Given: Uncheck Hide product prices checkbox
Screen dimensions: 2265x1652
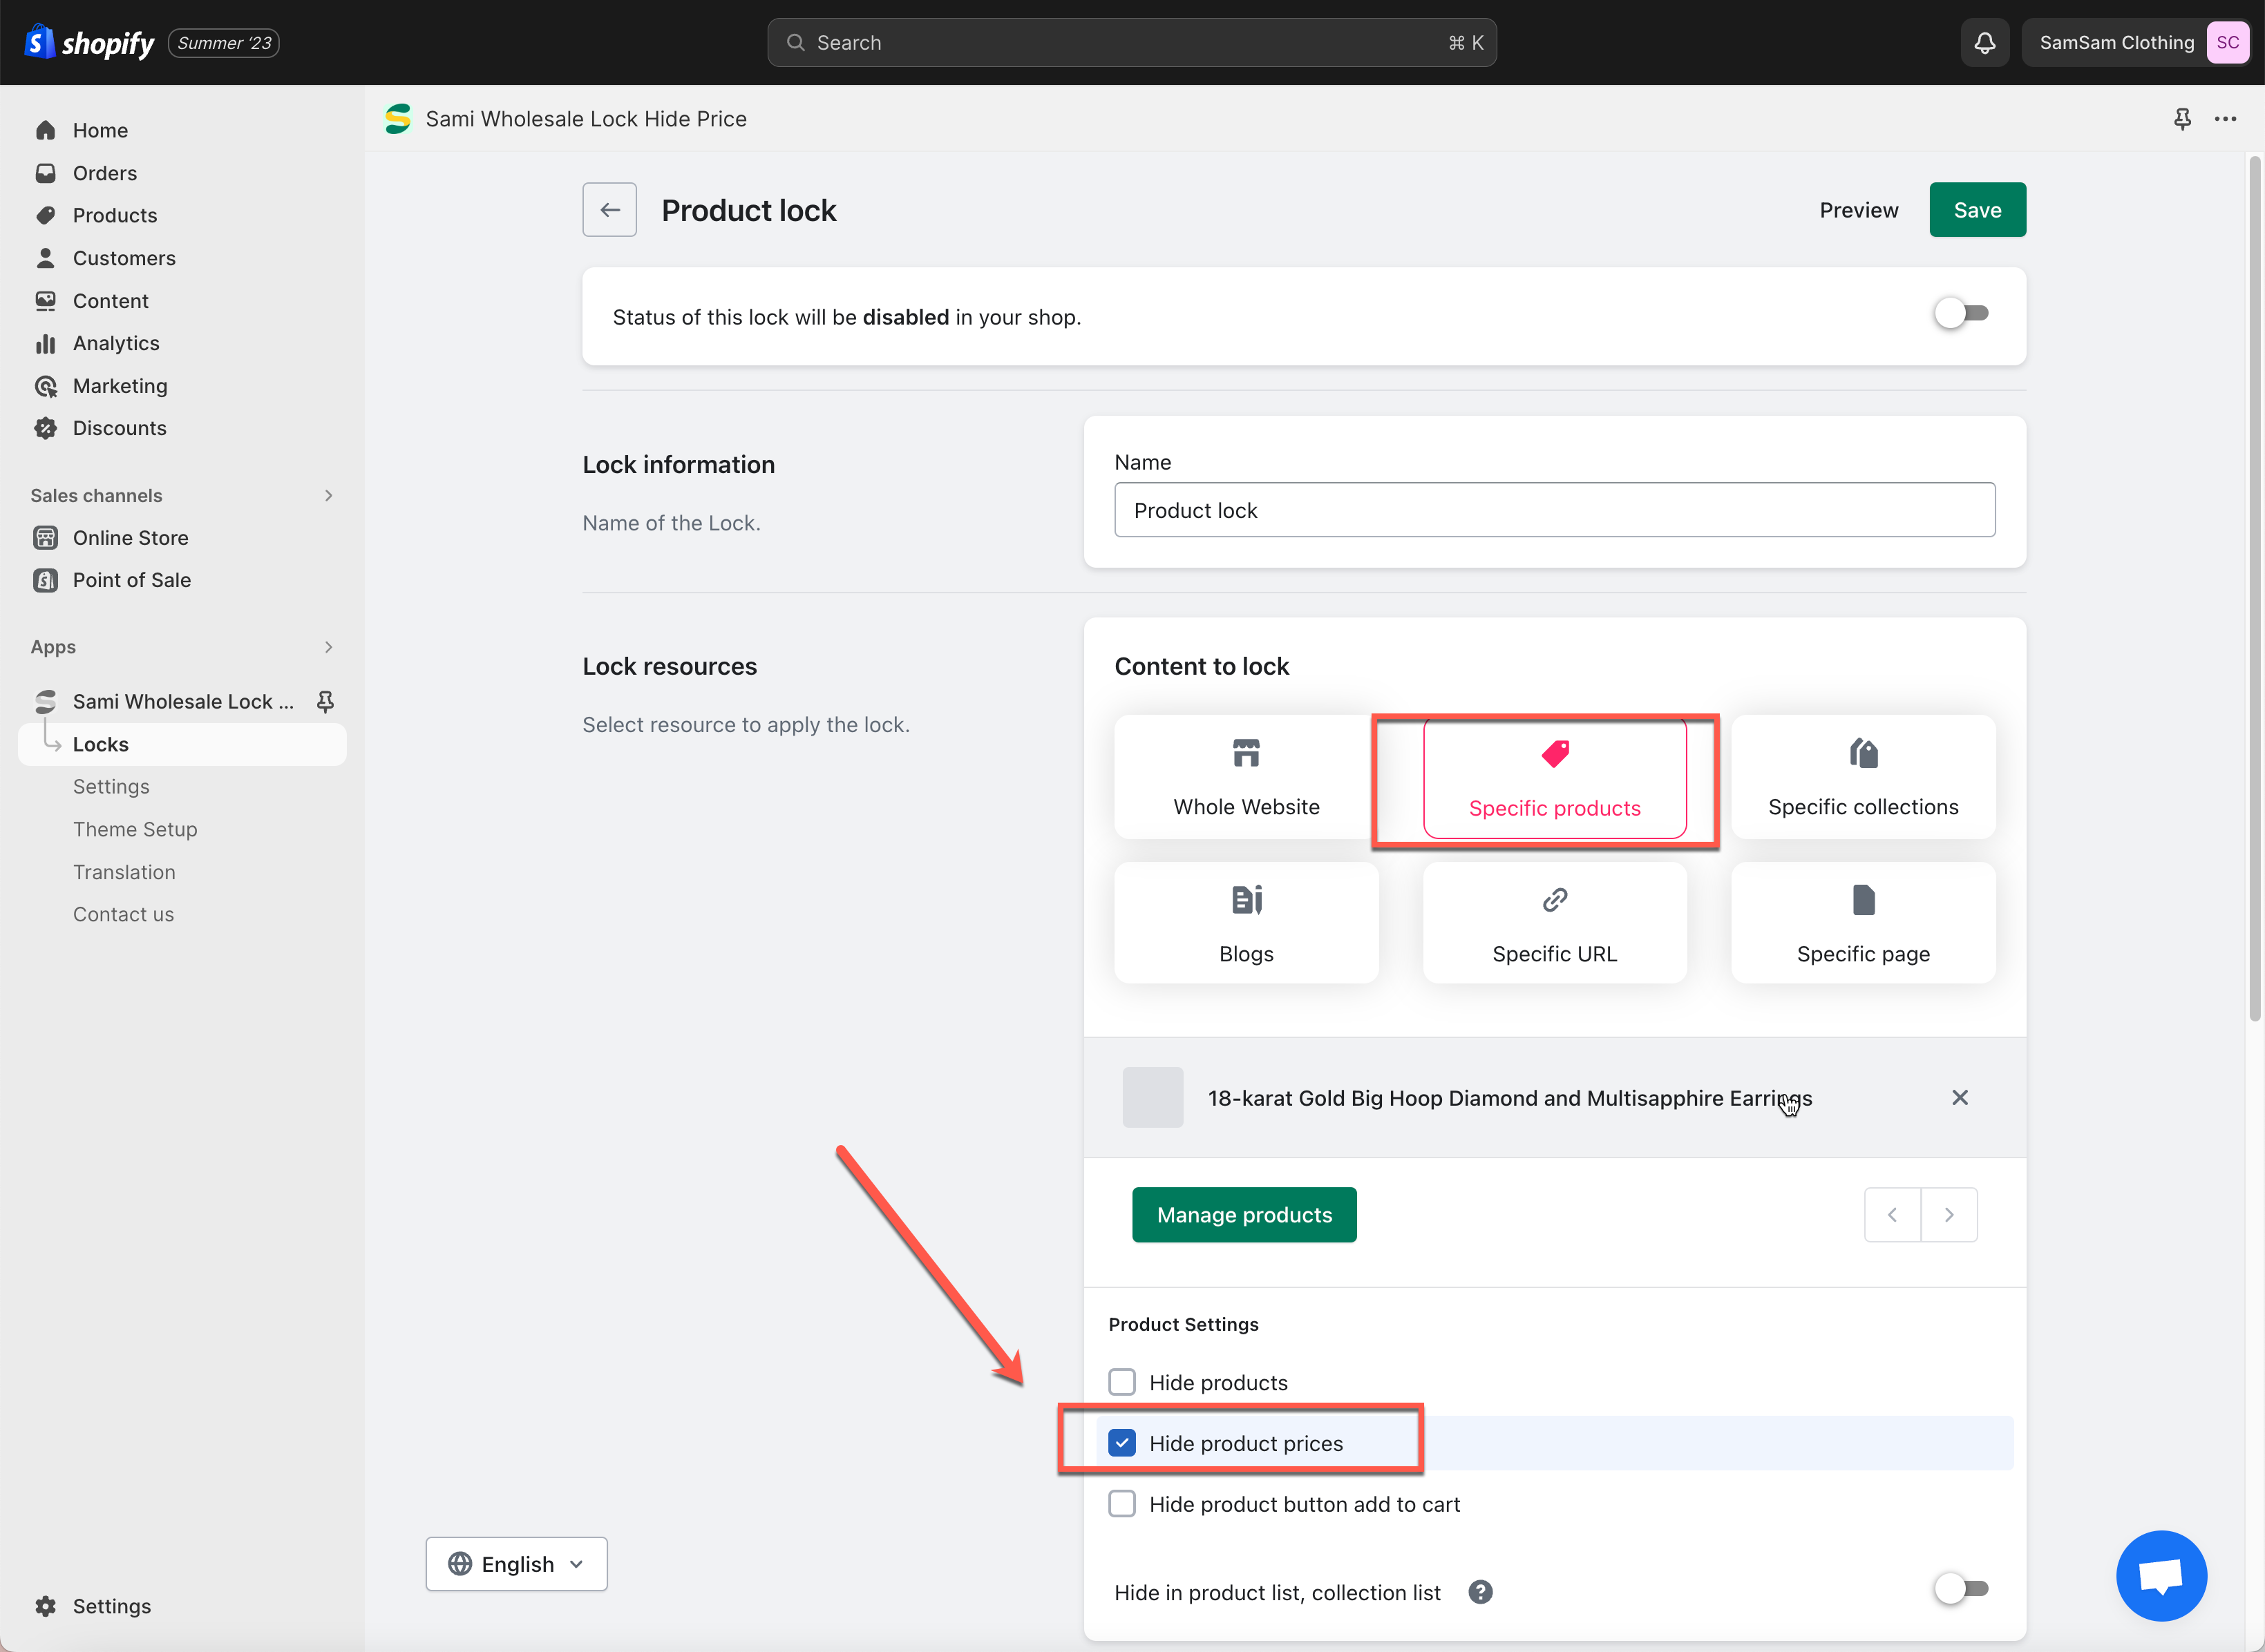Looking at the screenshot, I should click(1123, 1444).
